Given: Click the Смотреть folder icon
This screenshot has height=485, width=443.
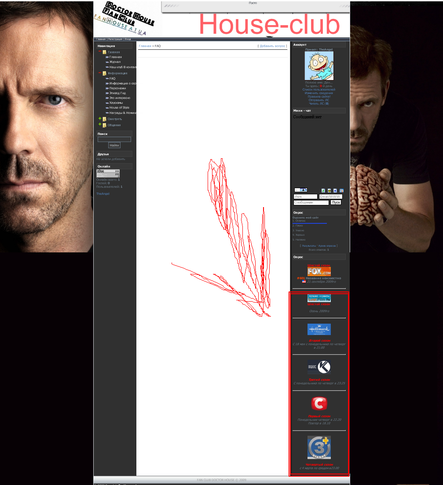Looking at the screenshot, I should 105,119.
